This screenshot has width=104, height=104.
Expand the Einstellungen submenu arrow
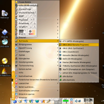click(x=58, y=51)
